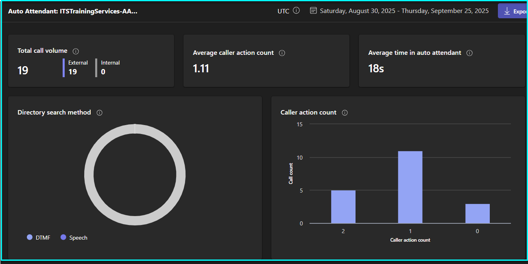Click the bar for caller action count 0
Image resolution: width=528 pixels, height=264 pixels.
(x=477, y=213)
